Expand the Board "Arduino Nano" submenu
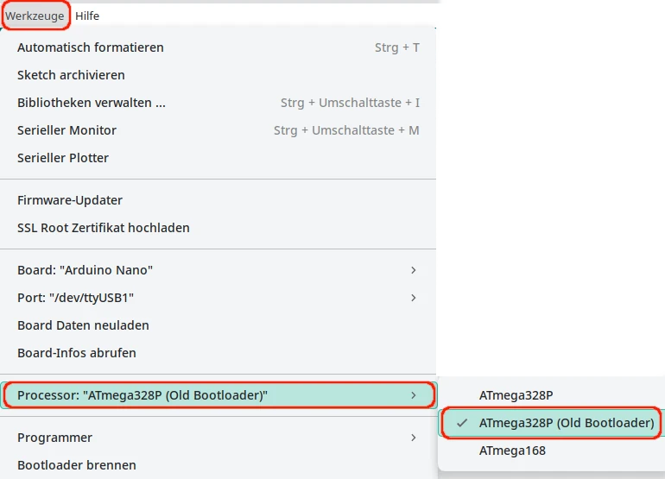Viewport: 665px width, 479px height. tap(85, 270)
